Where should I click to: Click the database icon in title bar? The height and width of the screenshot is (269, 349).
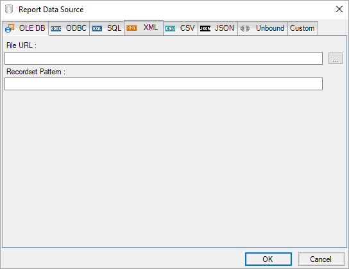tap(9, 9)
